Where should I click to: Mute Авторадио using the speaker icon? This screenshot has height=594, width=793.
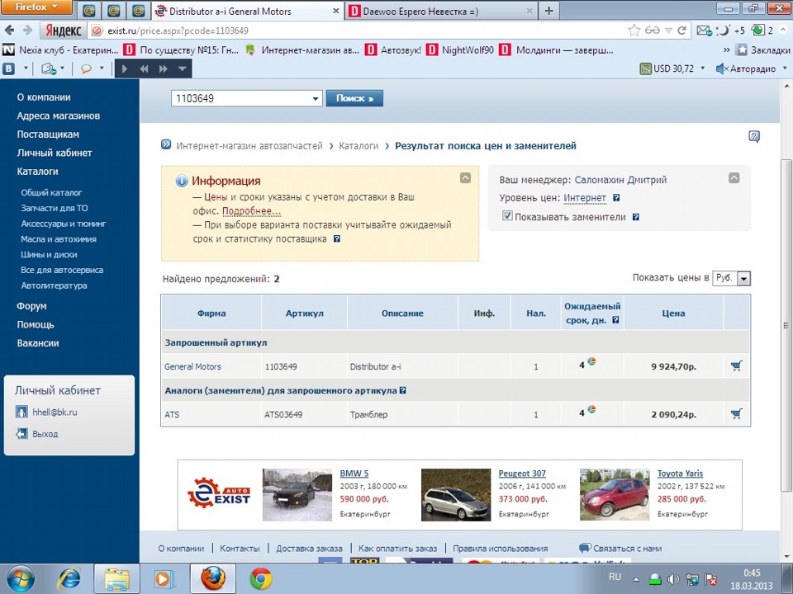tap(722, 68)
